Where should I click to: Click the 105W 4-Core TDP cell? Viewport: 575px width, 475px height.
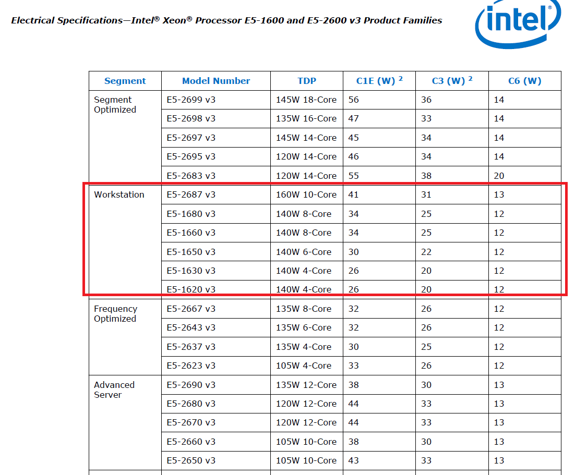[307, 366]
